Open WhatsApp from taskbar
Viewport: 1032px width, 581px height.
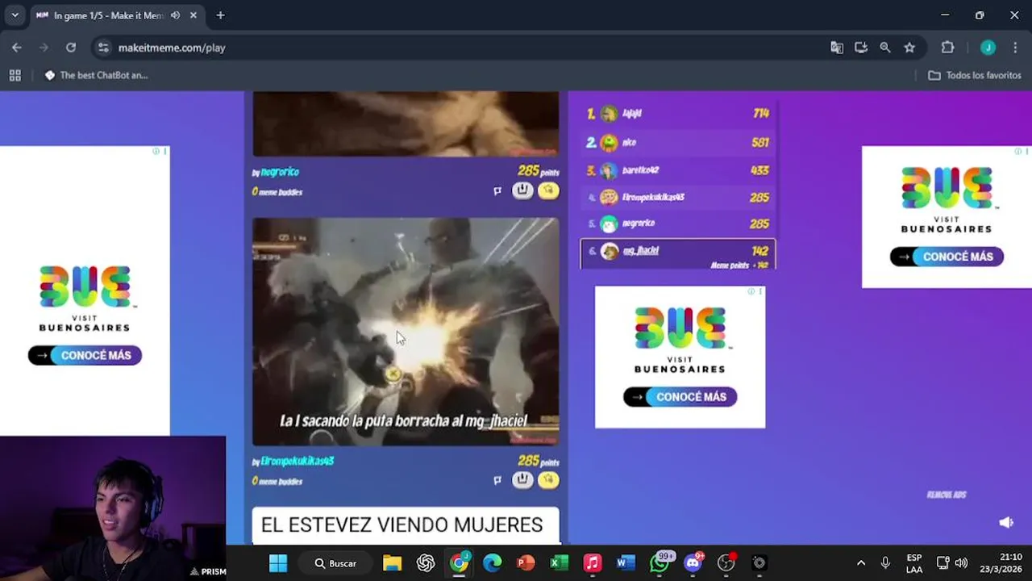pos(660,563)
